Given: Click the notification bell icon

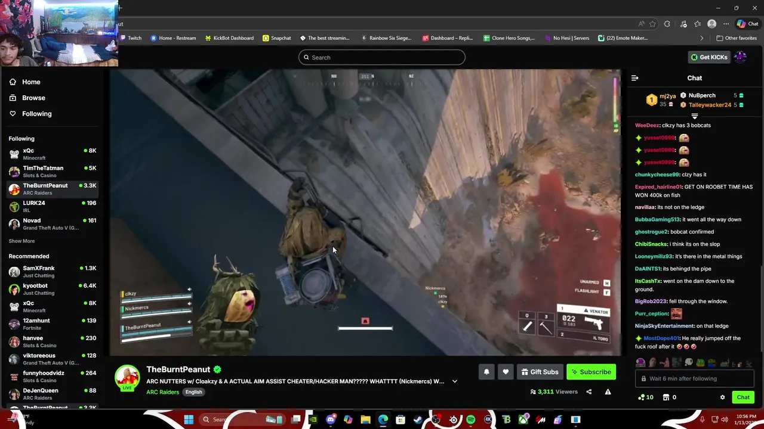Looking at the screenshot, I should [486, 372].
